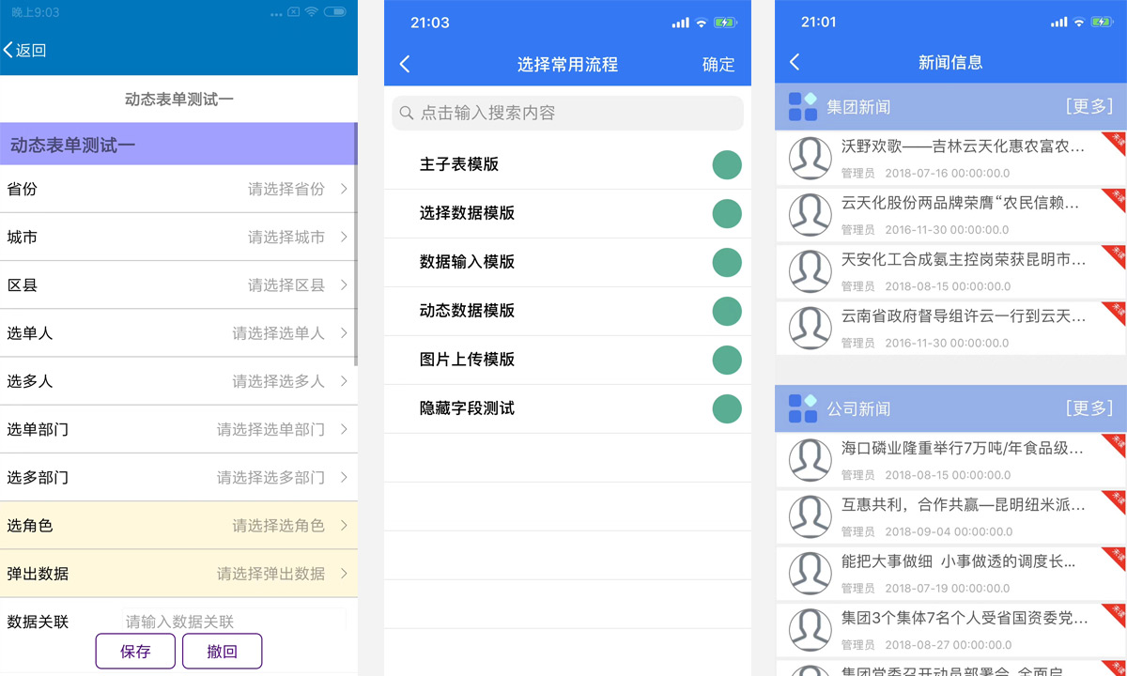Image resolution: width=1127 pixels, height=676 pixels.
Task: Select the 主子表模版 green radio circle
Action: [x=726, y=165]
